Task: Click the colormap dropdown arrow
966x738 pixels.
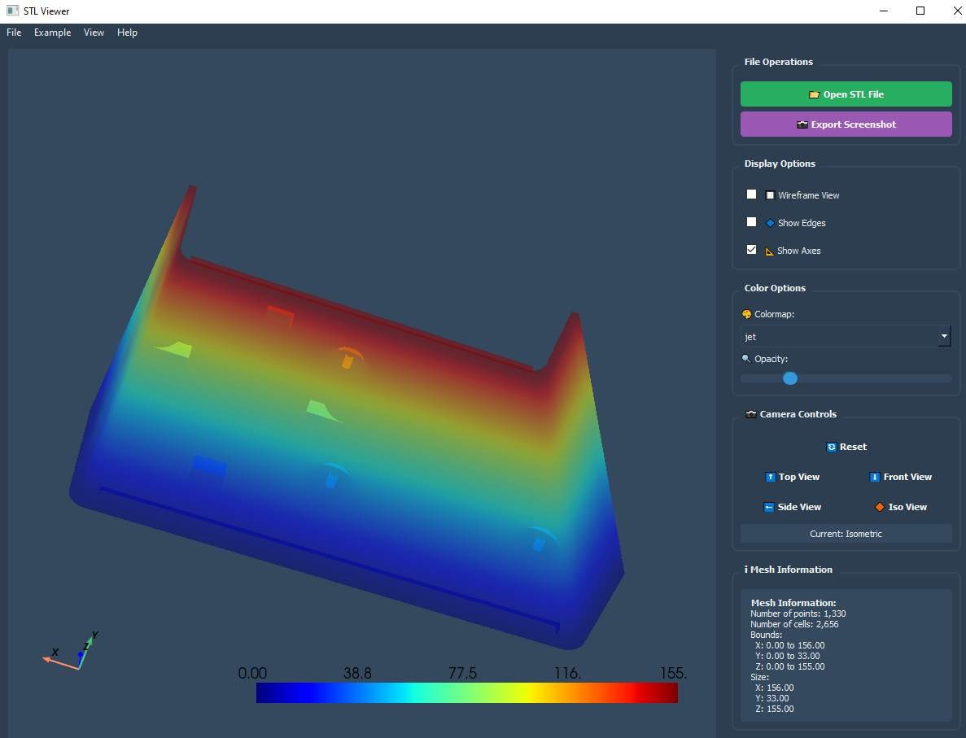Action: (x=944, y=336)
